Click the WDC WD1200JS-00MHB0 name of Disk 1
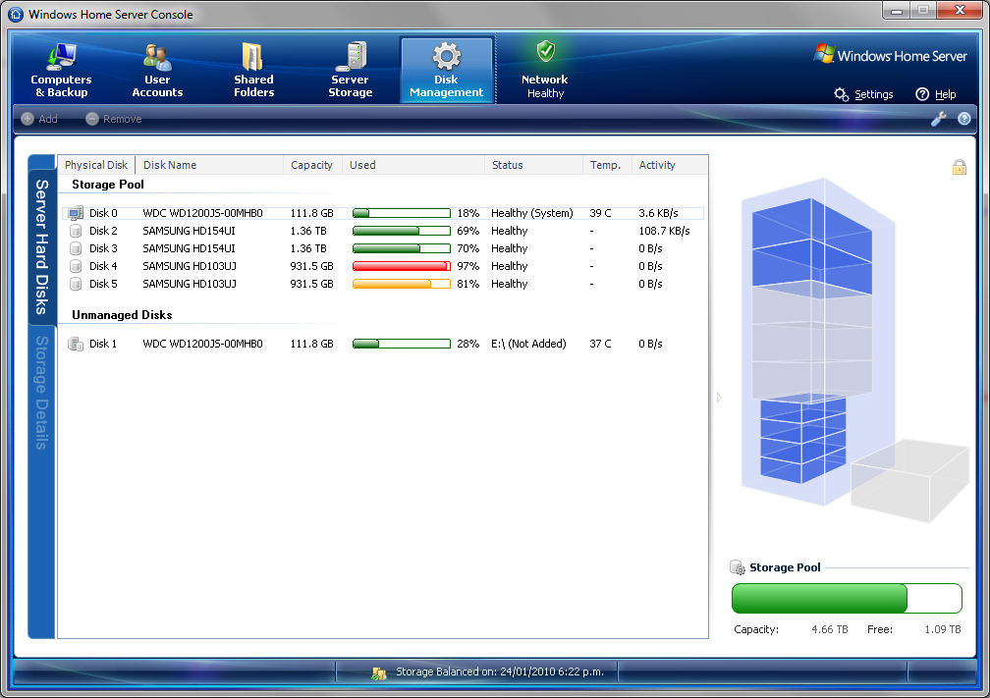 tap(202, 344)
